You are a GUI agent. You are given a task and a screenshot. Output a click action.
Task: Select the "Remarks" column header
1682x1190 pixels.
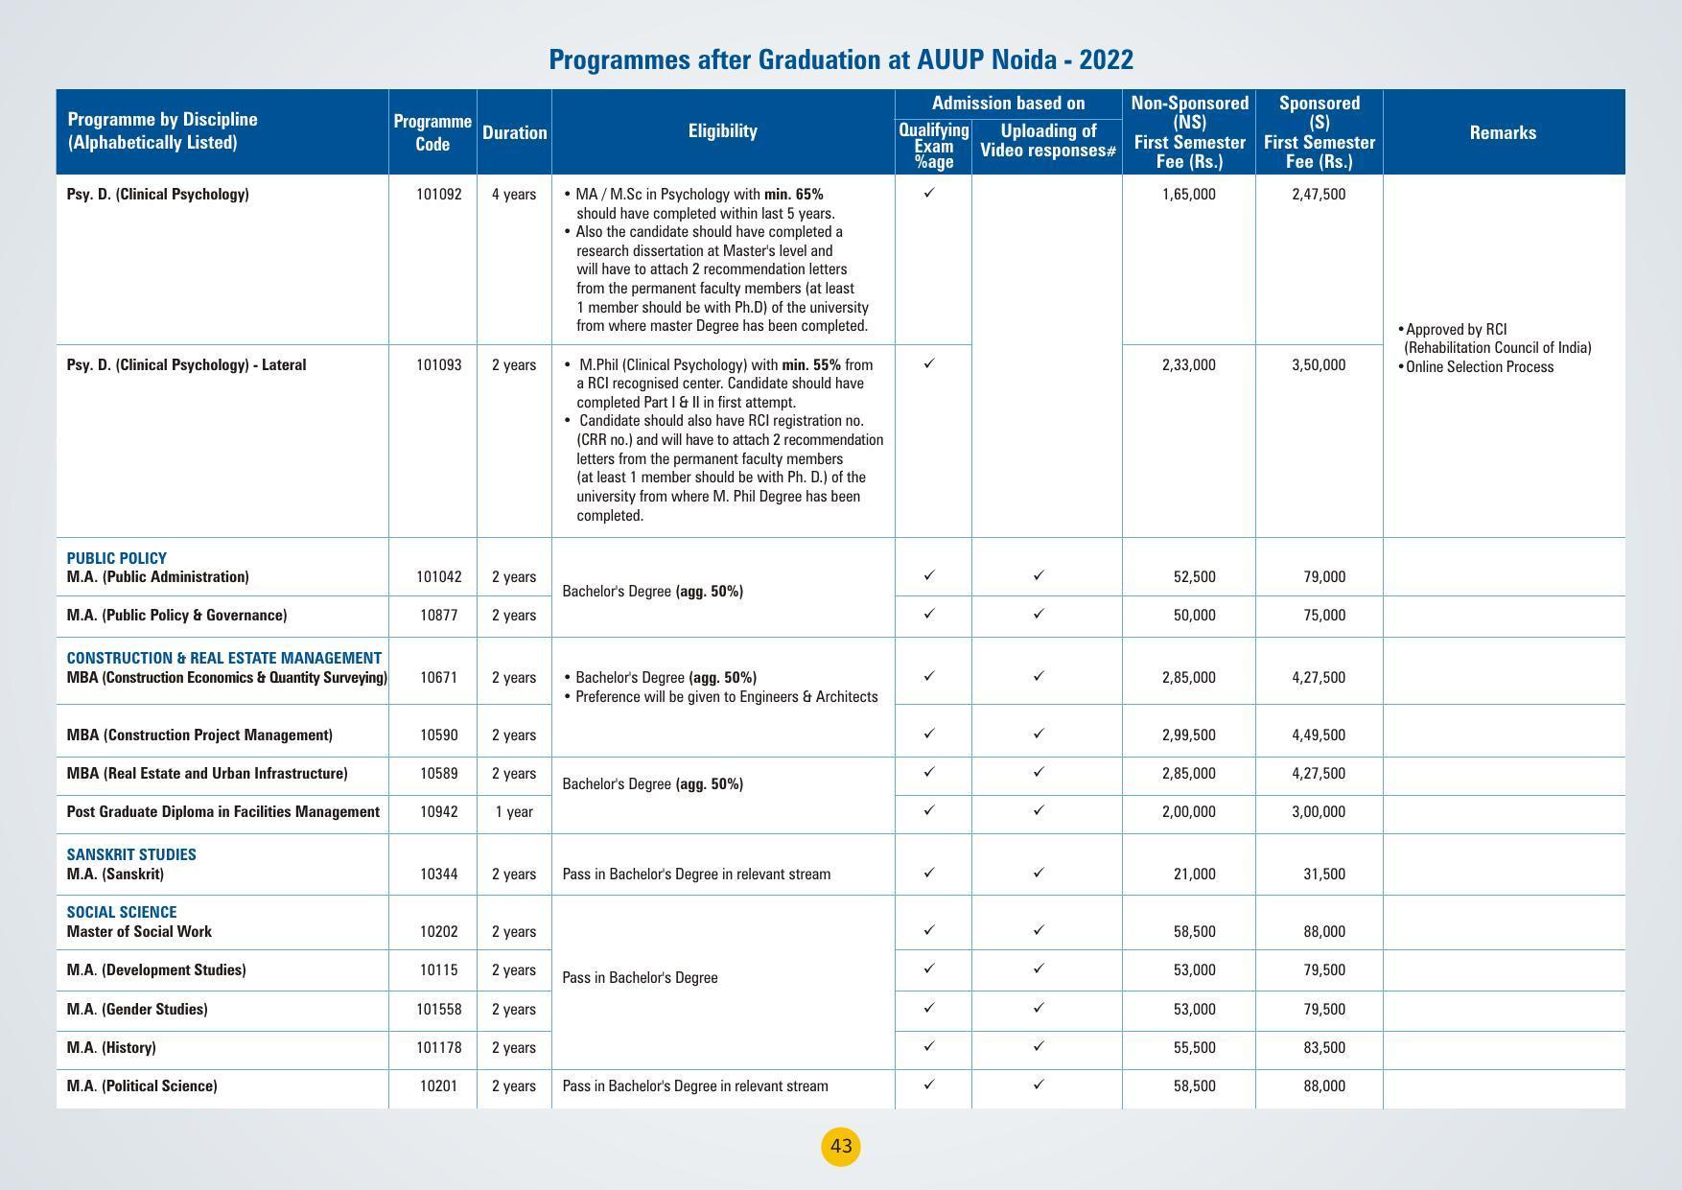click(1503, 132)
